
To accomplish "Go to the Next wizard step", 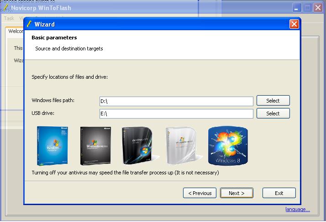I will tap(237, 193).
